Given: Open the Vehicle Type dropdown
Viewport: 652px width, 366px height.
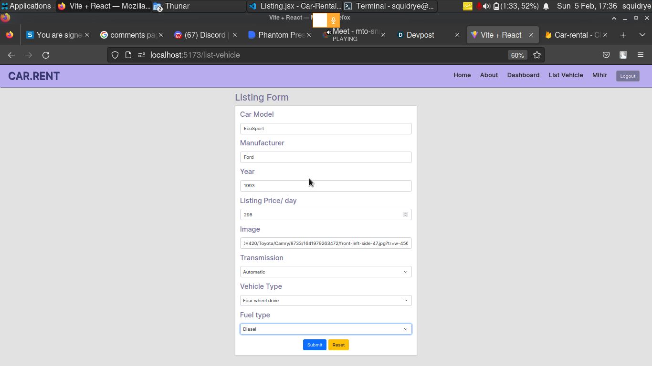Looking at the screenshot, I should click(x=326, y=300).
